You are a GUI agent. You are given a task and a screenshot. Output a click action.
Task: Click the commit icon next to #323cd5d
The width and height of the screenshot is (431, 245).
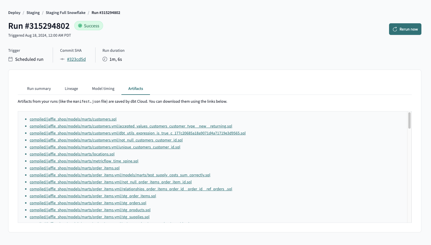point(62,59)
